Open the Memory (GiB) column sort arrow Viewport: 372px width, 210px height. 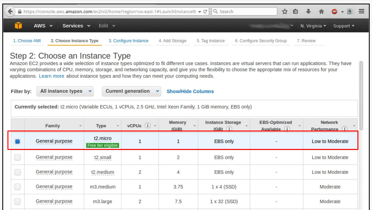[x=194, y=126]
